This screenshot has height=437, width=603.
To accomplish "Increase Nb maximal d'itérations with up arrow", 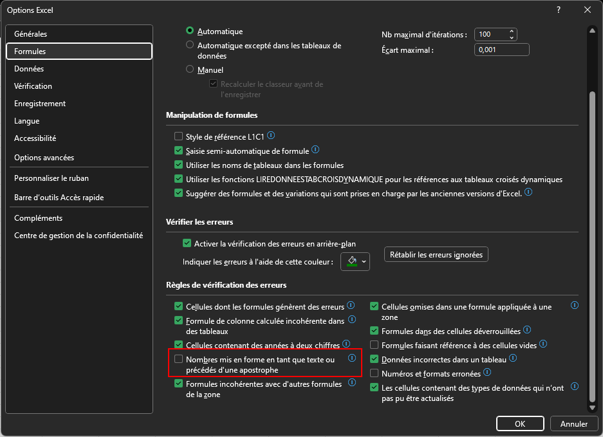I will 512,32.
